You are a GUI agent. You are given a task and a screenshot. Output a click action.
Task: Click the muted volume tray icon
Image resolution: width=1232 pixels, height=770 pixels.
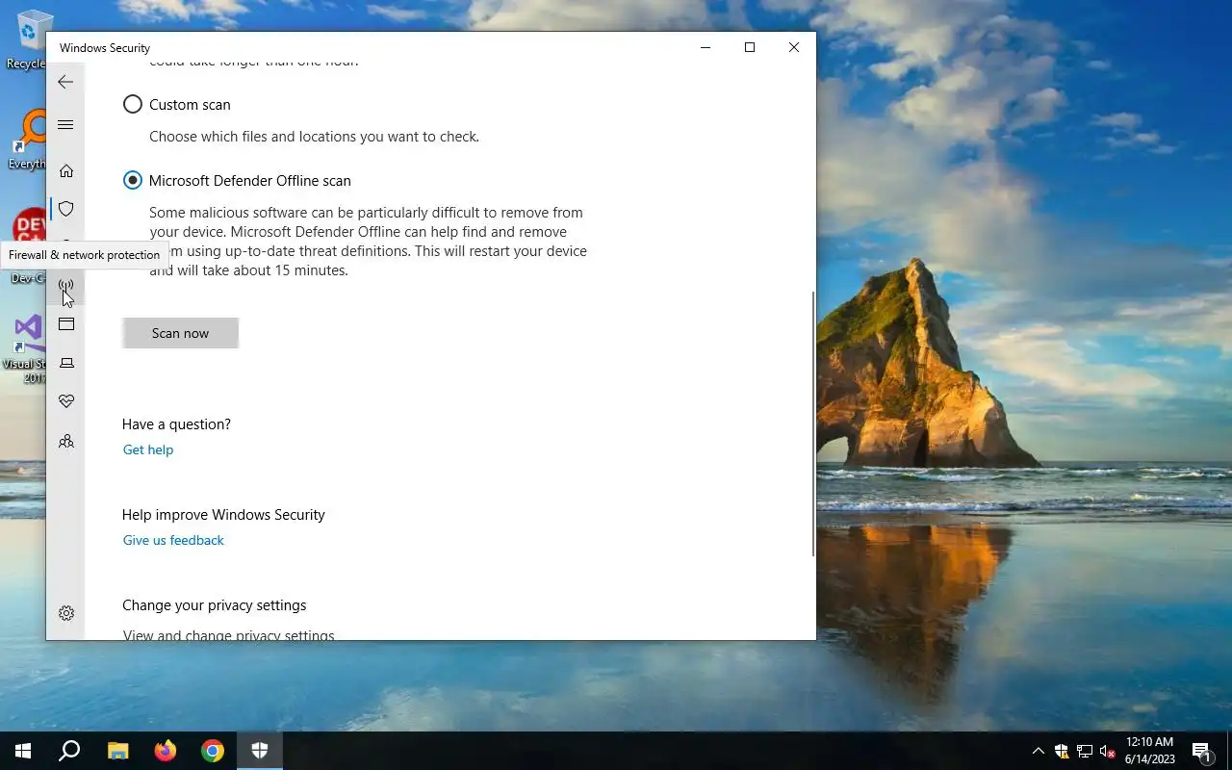pos(1108,752)
